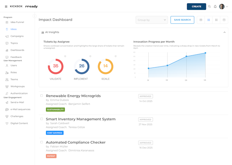Click the date text "27 Nov 2025"

[145, 125]
